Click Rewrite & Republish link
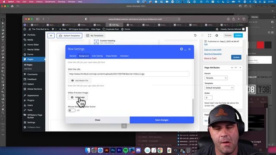Screen dimensions: 276x155 click(213, 54)
